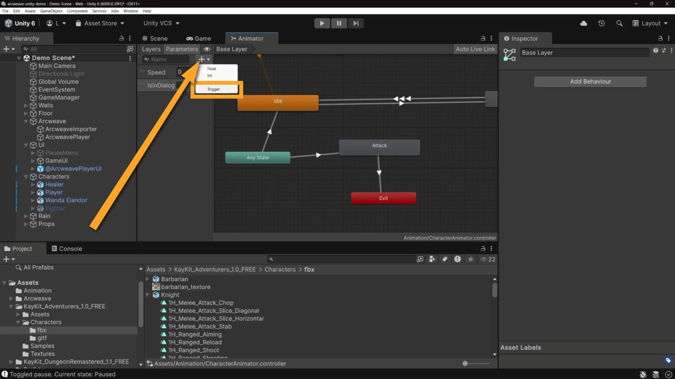This screenshot has height=379, width=675.
Task: Open the Hierarchy panel options menu
Action: pos(130,38)
